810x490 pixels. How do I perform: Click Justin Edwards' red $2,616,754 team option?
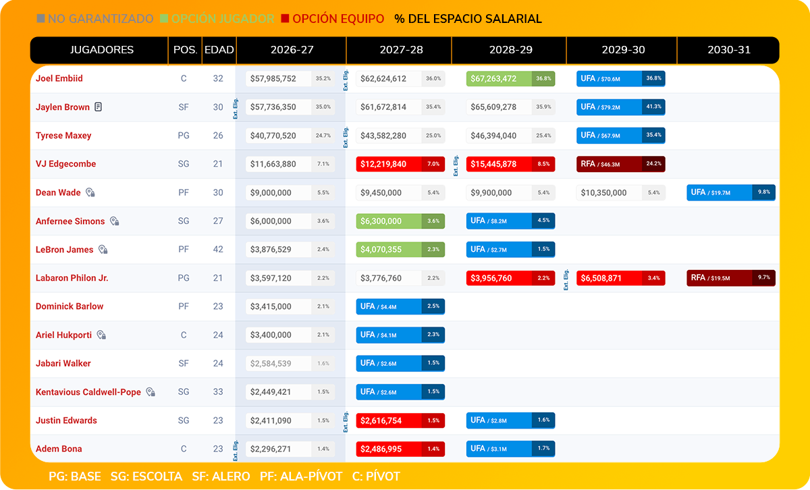coord(400,420)
